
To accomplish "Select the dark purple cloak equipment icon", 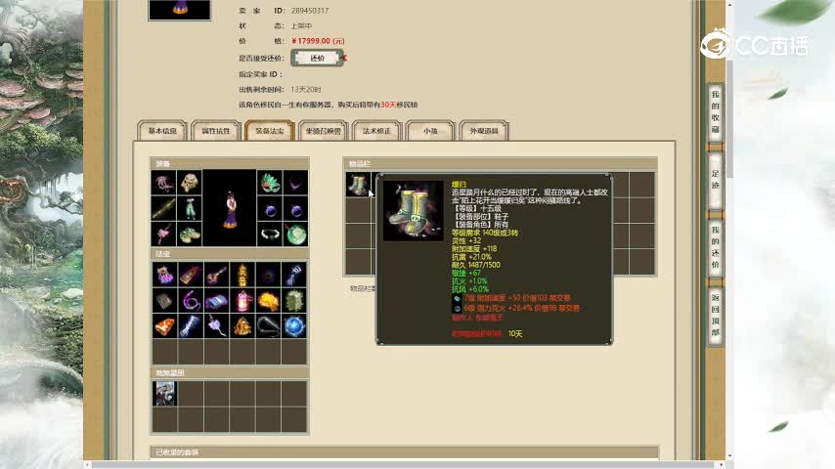I will [295, 183].
